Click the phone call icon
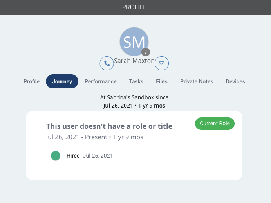The height and width of the screenshot is (203, 271). pos(107,63)
